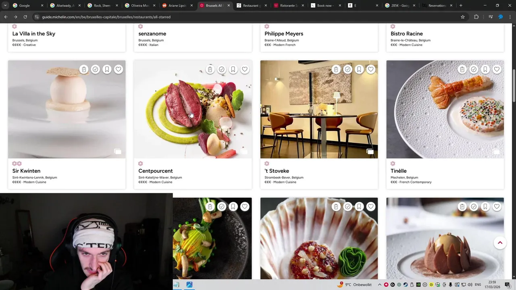Mark Centpourcent as visited checkmark

pyautogui.click(x=221, y=69)
